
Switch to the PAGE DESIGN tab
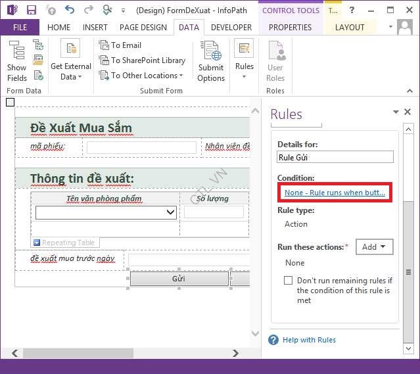pyautogui.click(x=143, y=28)
